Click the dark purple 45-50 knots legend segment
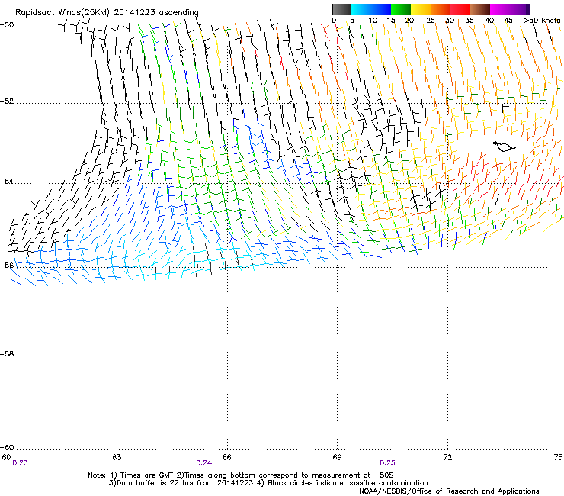 (520, 9)
